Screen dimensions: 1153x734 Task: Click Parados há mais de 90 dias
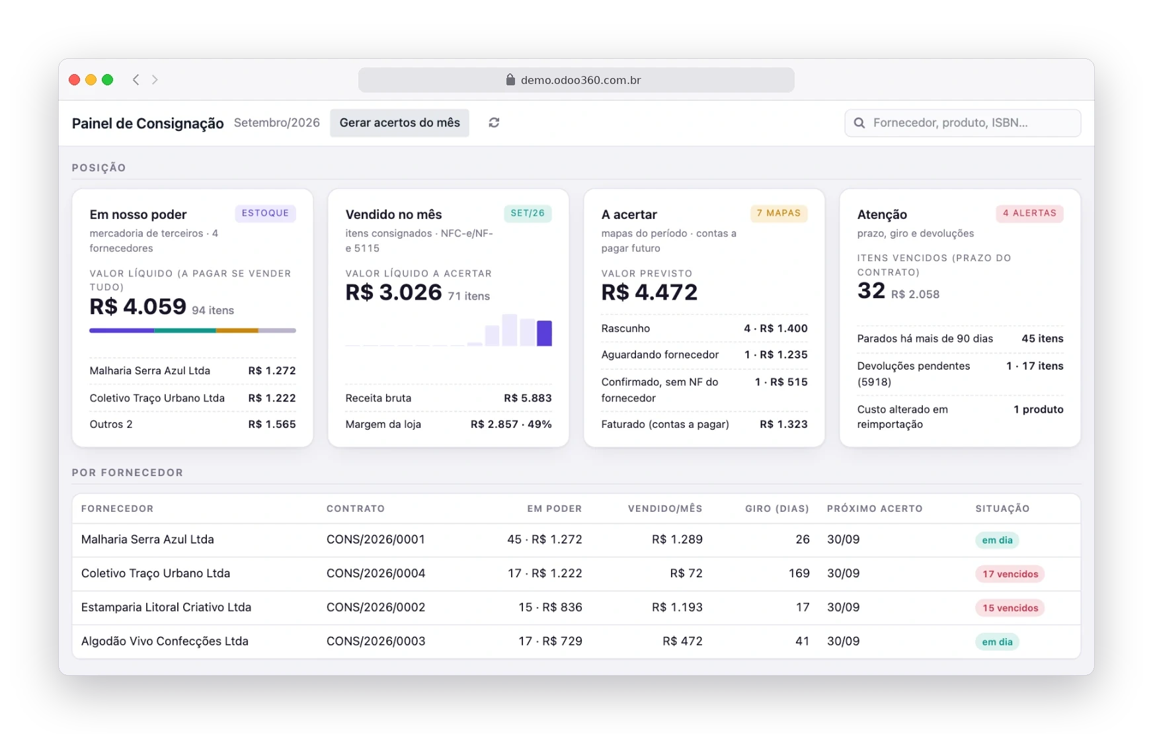[960, 339]
